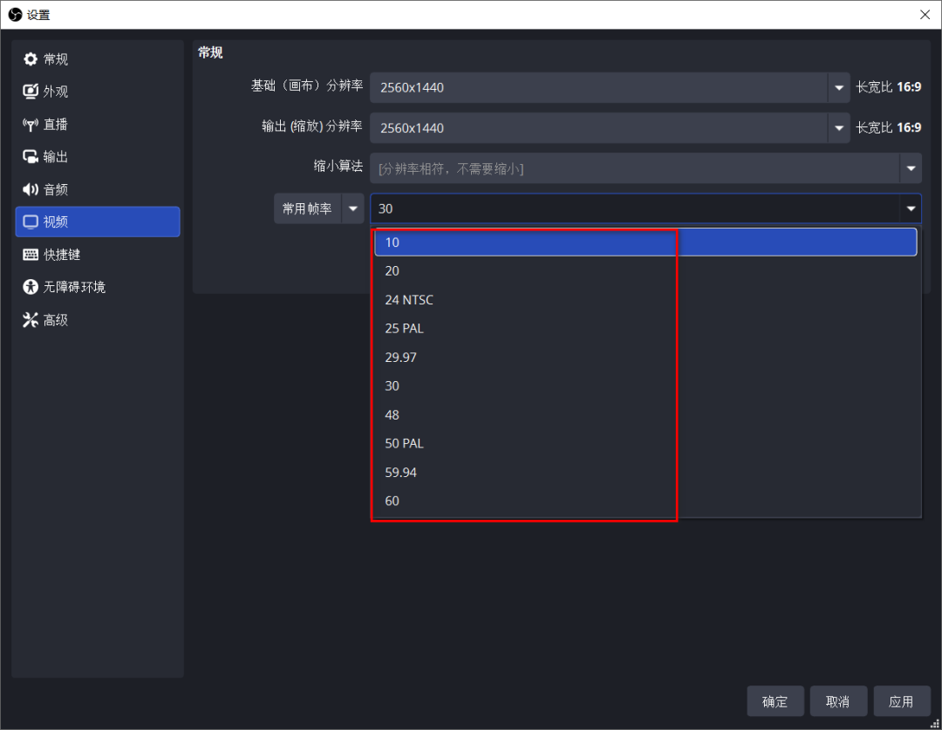Select the 快捷键 keyboard icon
The image size is (942, 730).
(x=31, y=255)
